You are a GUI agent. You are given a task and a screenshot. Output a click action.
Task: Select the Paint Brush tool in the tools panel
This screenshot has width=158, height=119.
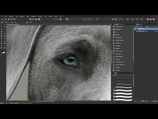click(2, 32)
